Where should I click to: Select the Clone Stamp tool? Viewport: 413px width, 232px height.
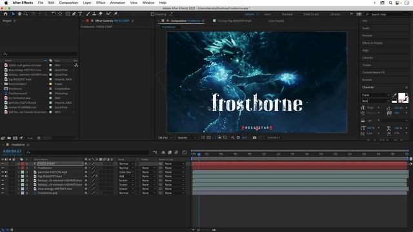pyautogui.click(x=94, y=14)
